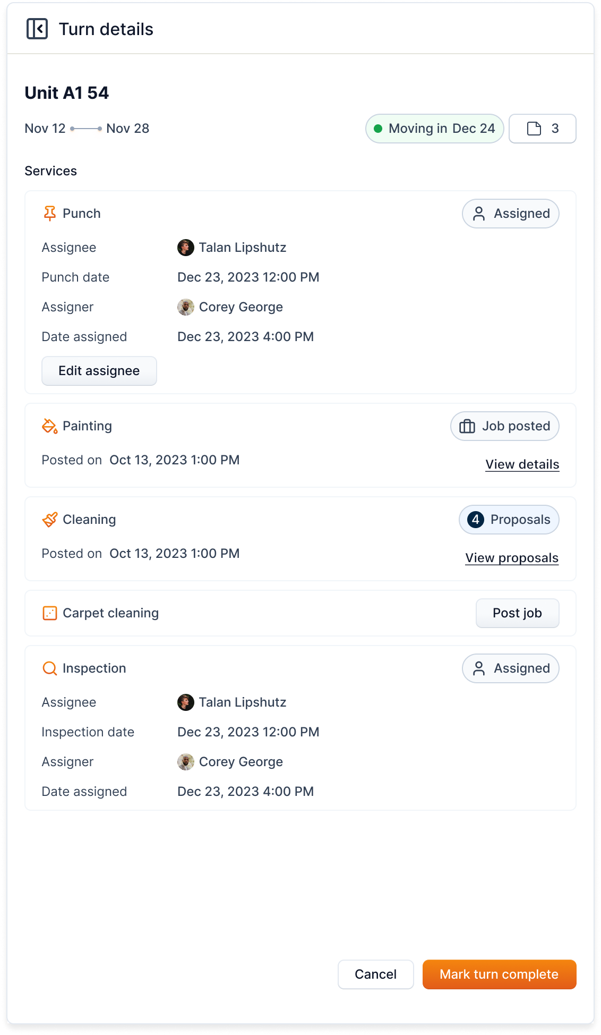The image size is (601, 1035).
Task: Open View proposals link for Cleaning
Action: pyautogui.click(x=512, y=558)
